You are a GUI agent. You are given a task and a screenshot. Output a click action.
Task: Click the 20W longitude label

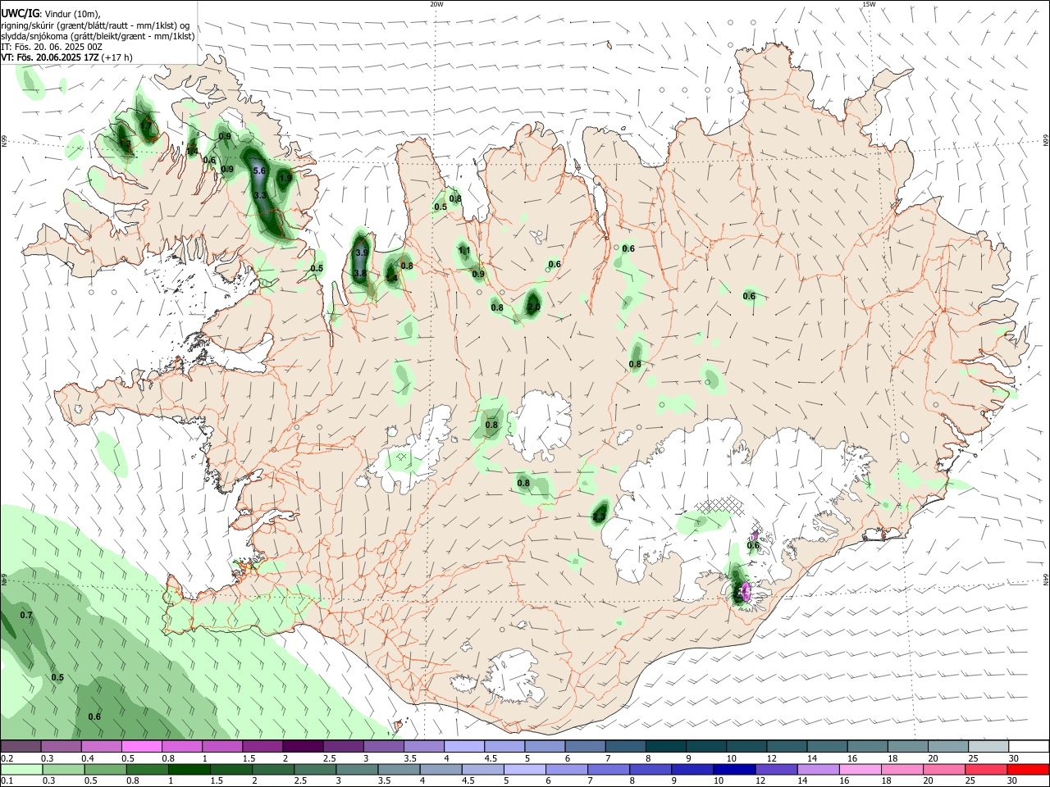click(x=436, y=4)
